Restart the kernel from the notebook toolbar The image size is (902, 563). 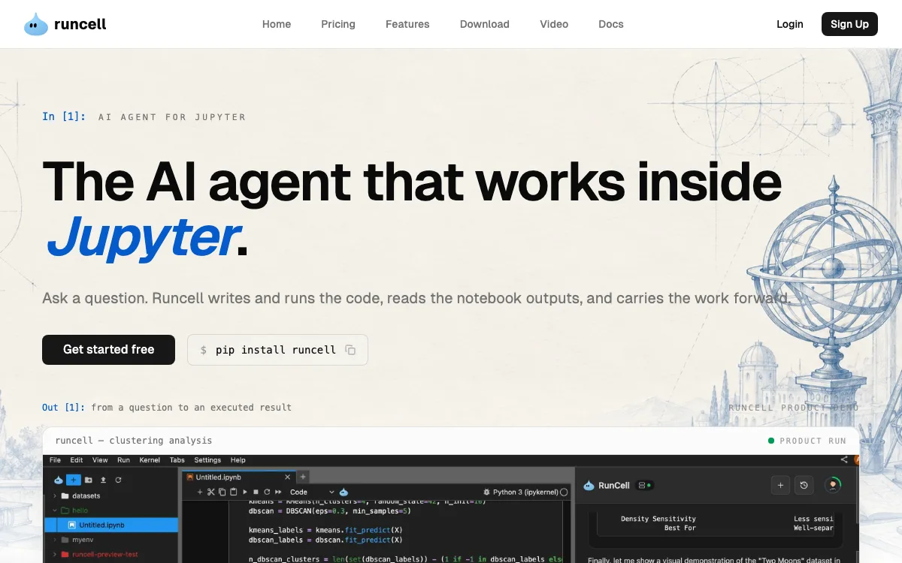[x=267, y=492]
